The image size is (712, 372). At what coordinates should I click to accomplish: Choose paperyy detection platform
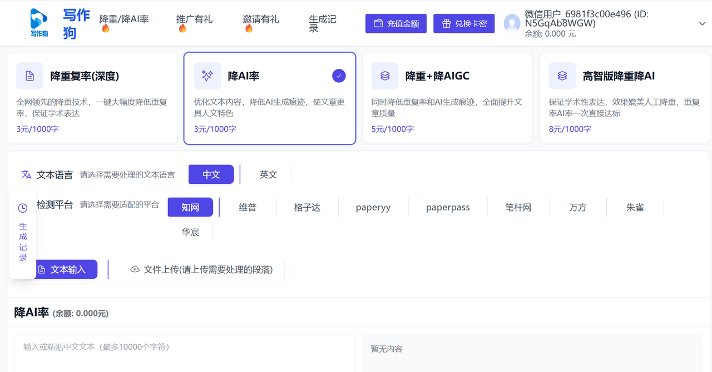(x=373, y=207)
